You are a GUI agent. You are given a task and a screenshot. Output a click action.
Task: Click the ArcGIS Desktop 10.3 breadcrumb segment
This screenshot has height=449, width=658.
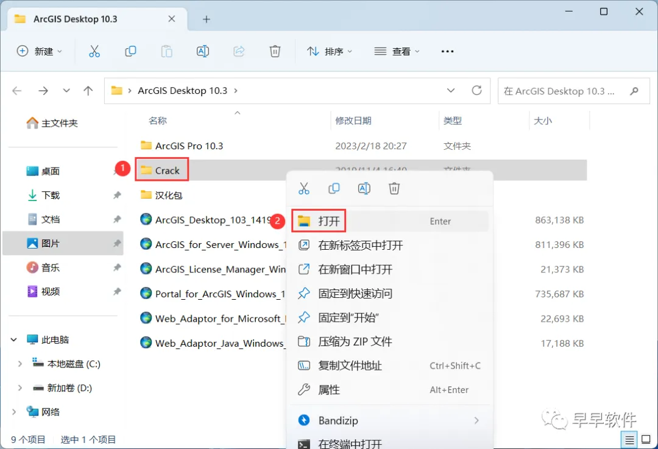pos(183,91)
